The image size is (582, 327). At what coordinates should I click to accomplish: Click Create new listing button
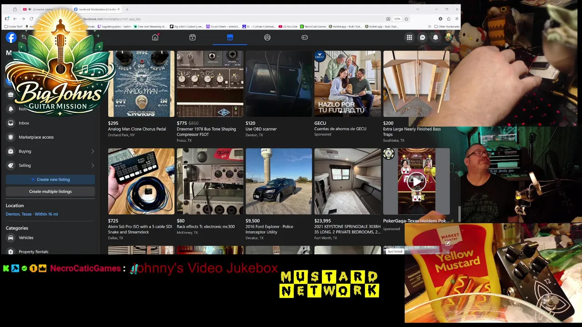point(50,179)
